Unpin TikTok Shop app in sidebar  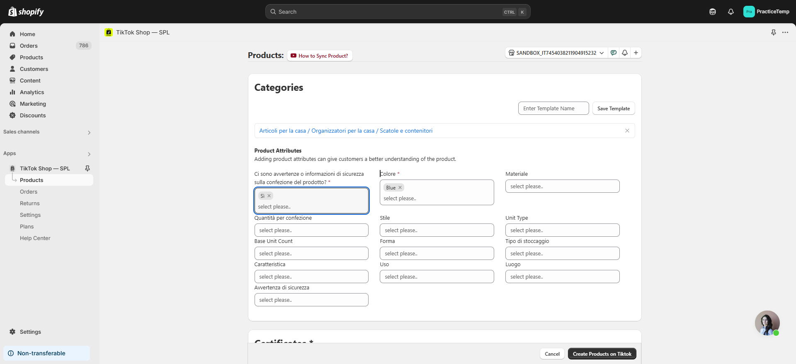(87, 168)
